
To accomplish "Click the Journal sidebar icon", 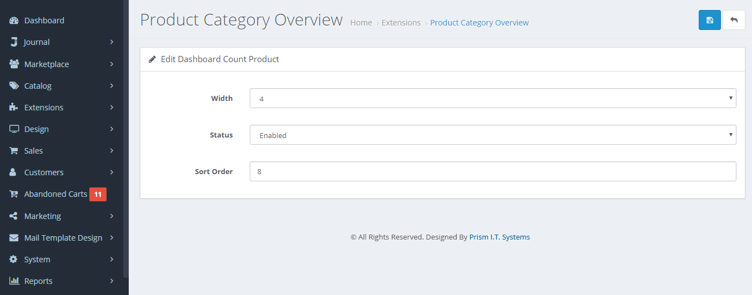I will (x=14, y=42).
